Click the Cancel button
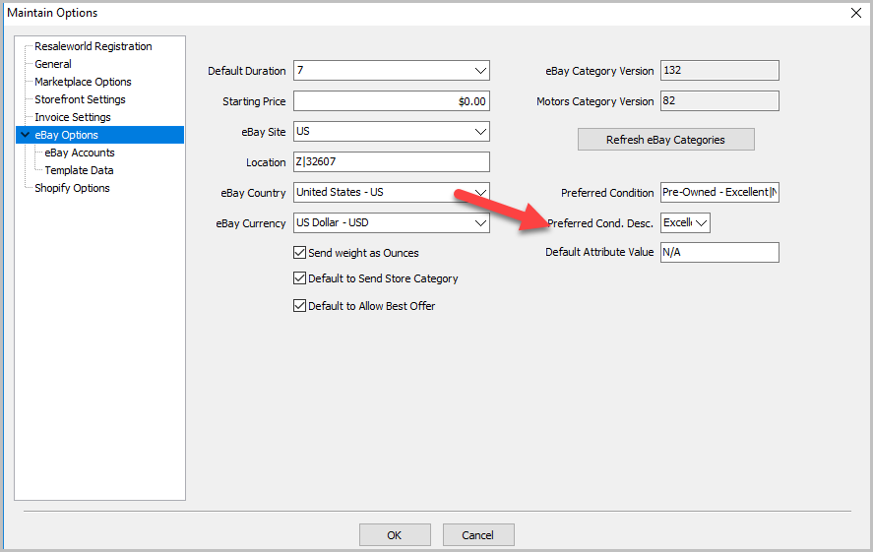 click(478, 534)
